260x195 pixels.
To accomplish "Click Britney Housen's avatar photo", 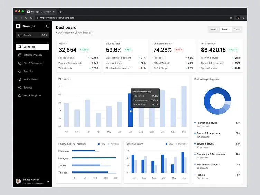I will pyautogui.click(x=18, y=182).
